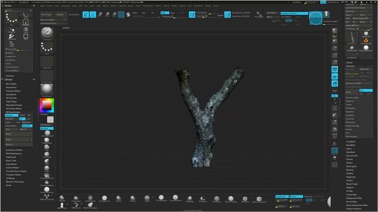Expand UV Master plugin section

[10, 178]
